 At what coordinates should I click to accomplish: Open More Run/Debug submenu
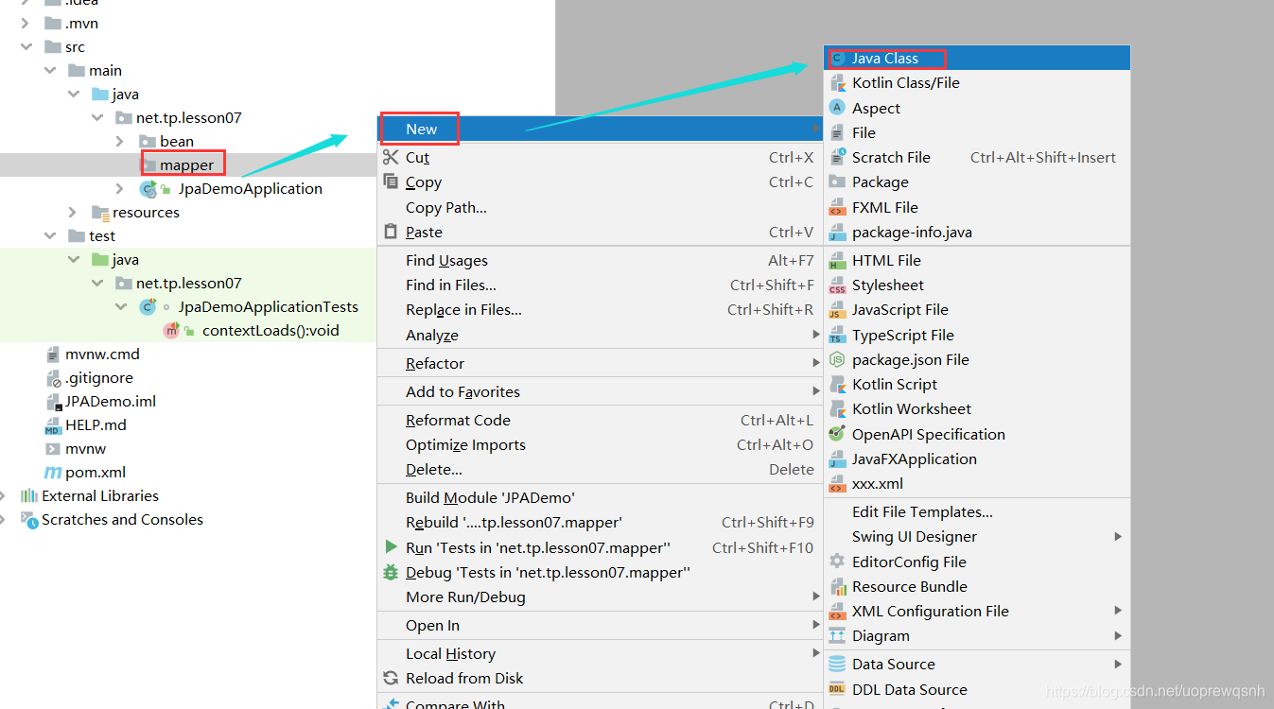point(600,597)
